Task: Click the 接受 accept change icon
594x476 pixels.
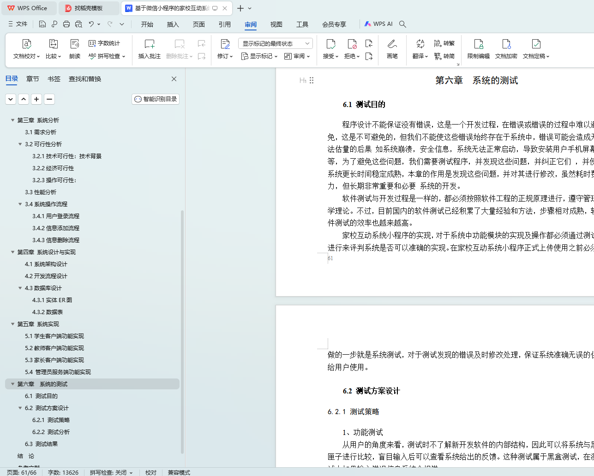Action: tap(330, 44)
